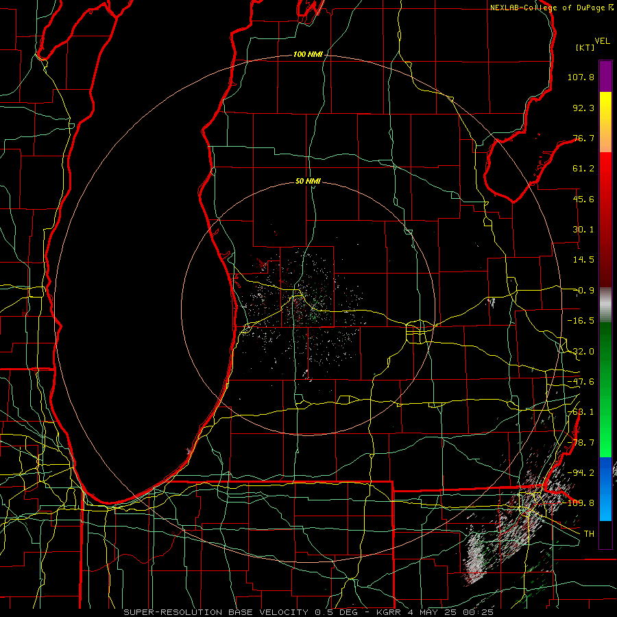
Task: Click the TH label on color scale
Action: point(589,533)
